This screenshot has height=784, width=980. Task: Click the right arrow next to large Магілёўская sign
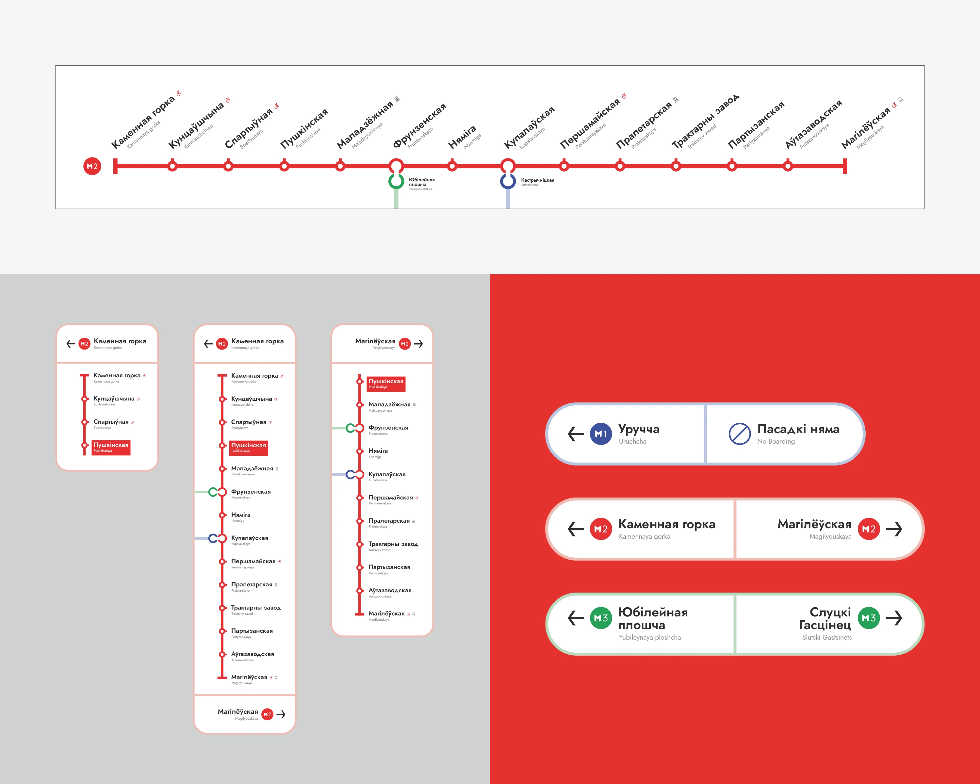pos(894,529)
